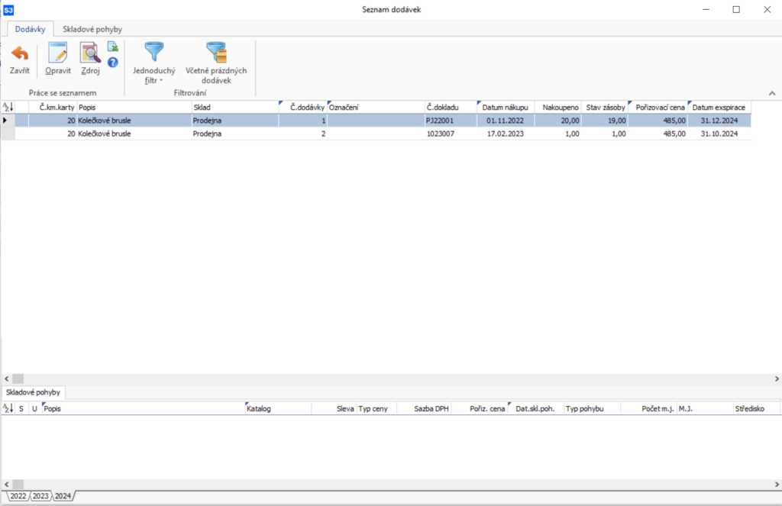Click the sort A-Z icon in upper grid

[x=8, y=108]
